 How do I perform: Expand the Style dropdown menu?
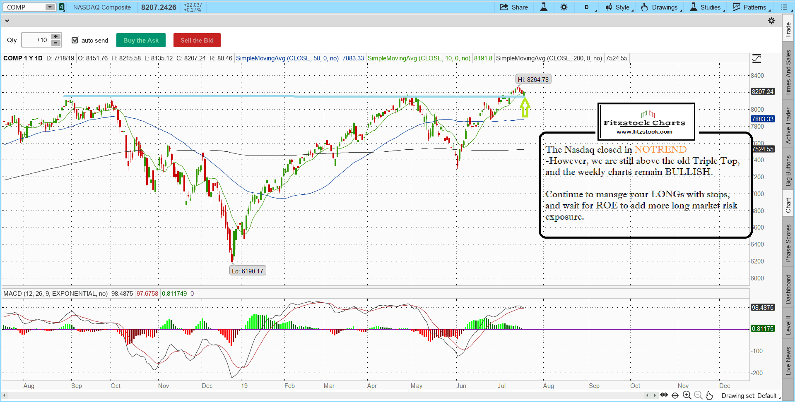[x=619, y=7]
